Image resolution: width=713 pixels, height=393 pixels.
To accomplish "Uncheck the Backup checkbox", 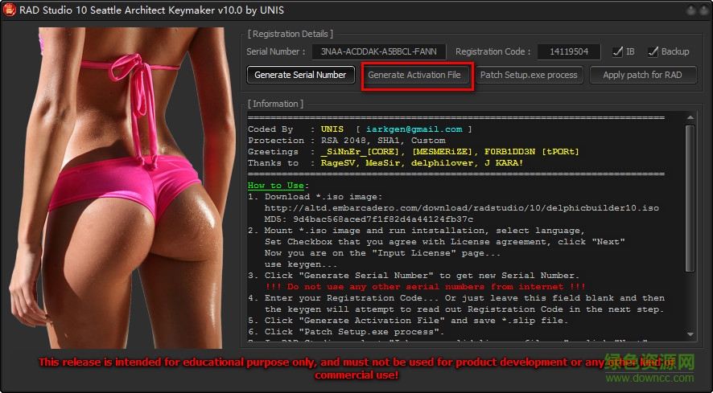I will coord(653,51).
